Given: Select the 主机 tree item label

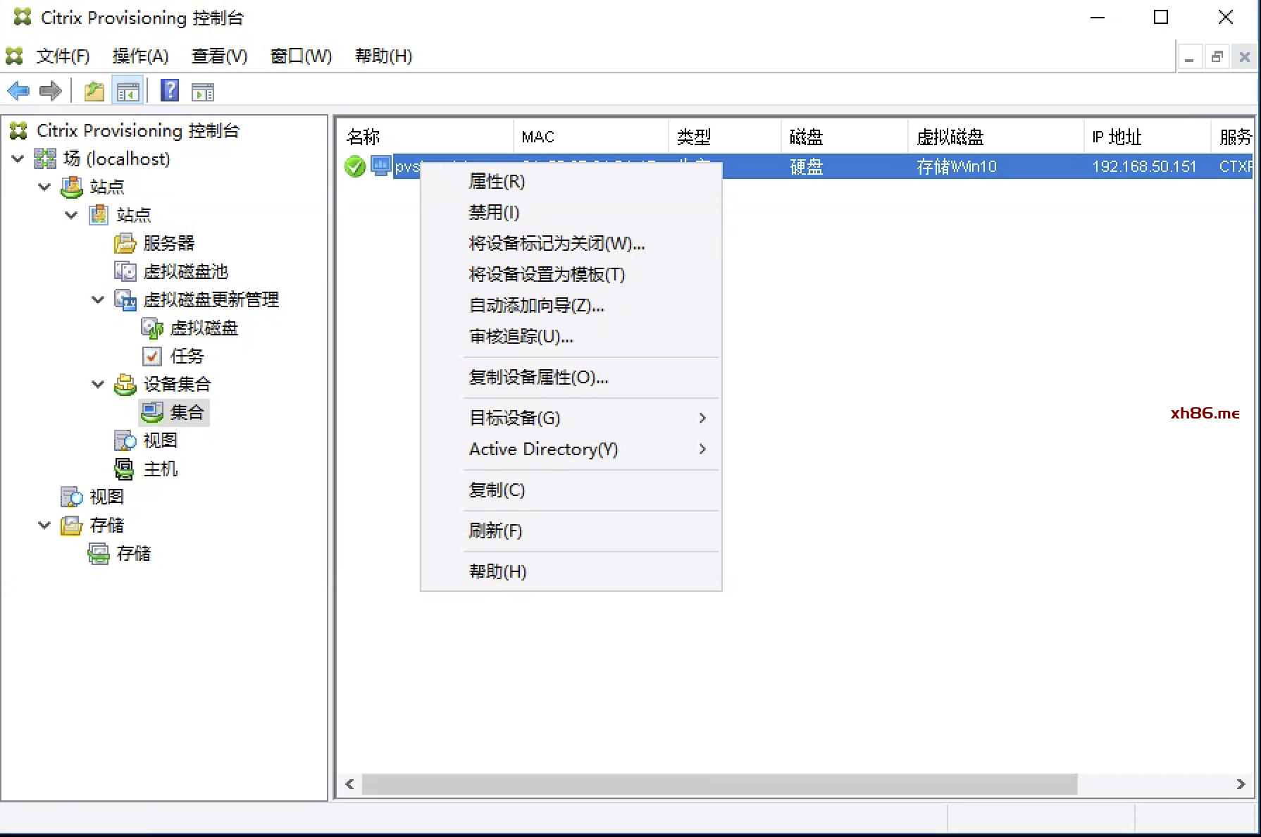Looking at the screenshot, I should point(161,469).
